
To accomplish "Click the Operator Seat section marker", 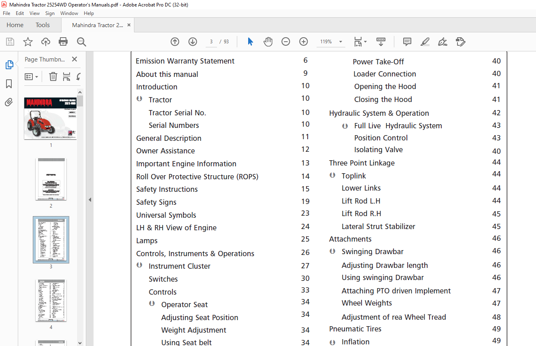I will [152, 304].
